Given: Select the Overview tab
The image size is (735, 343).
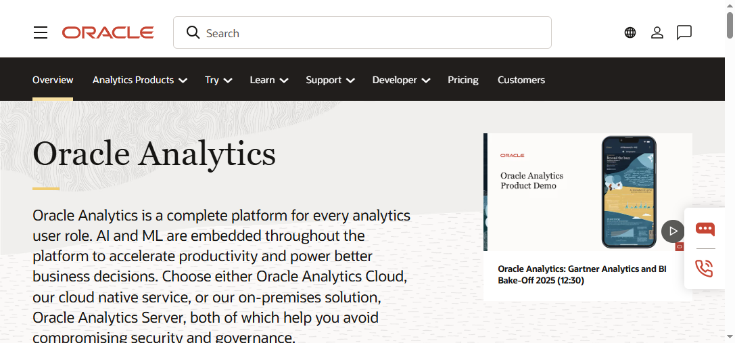Looking at the screenshot, I should click(53, 80).
